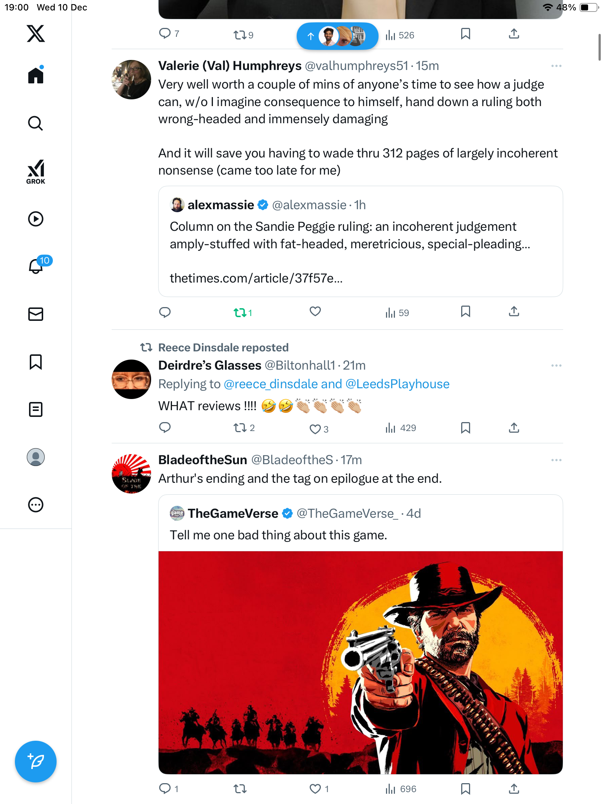The width and height of the screenshot is (603, 804).
Task: Open the Search page
Action: tap(36, 123)
